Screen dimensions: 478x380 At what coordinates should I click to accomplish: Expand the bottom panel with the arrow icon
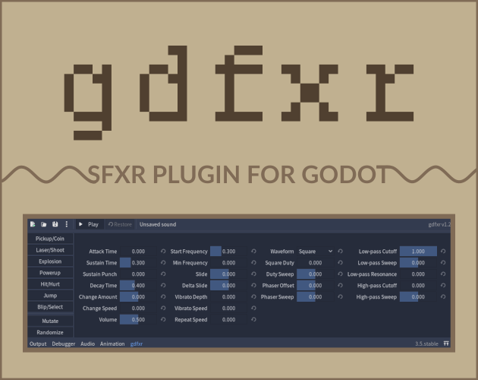pyautogui.click(x=446, y=344)
